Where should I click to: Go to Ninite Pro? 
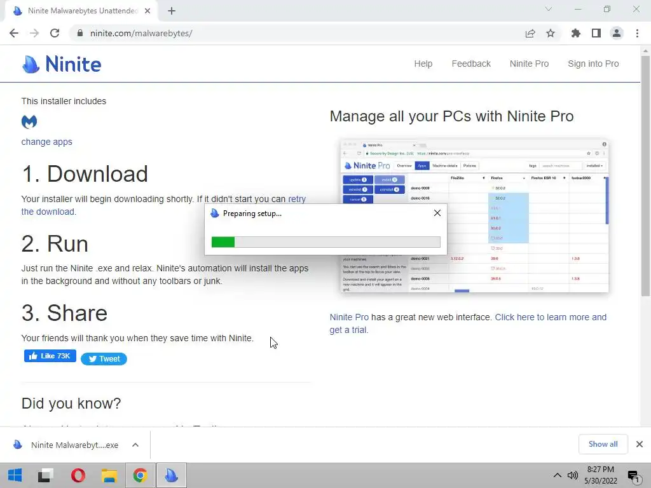pyautogui.click(x=529, y=64)
